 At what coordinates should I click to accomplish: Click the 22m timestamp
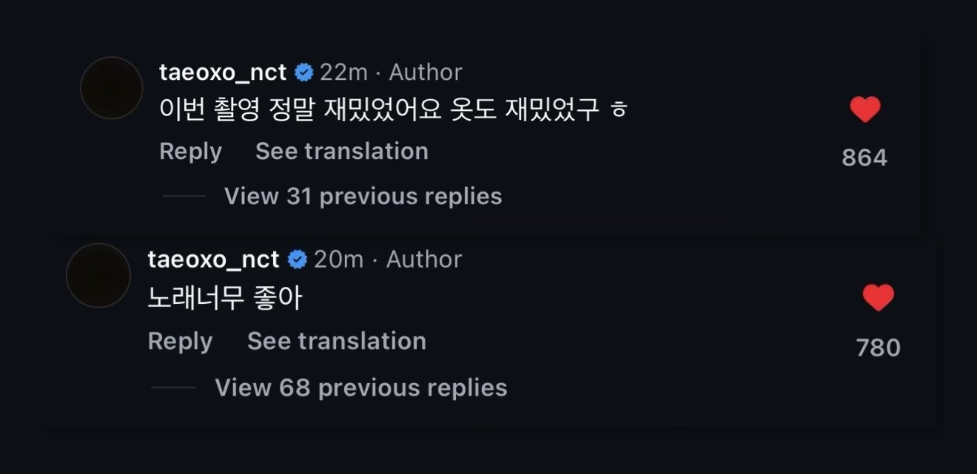click(x=343, y=72)
